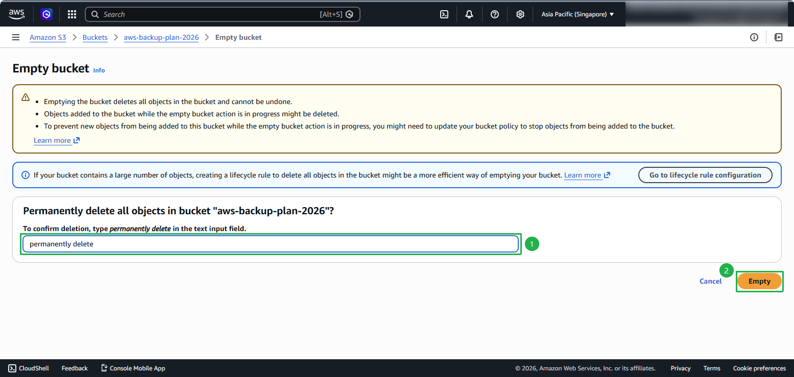The image size is (794, 377).
Task: Click the warning triangle icon
Action: pos(26,97)
